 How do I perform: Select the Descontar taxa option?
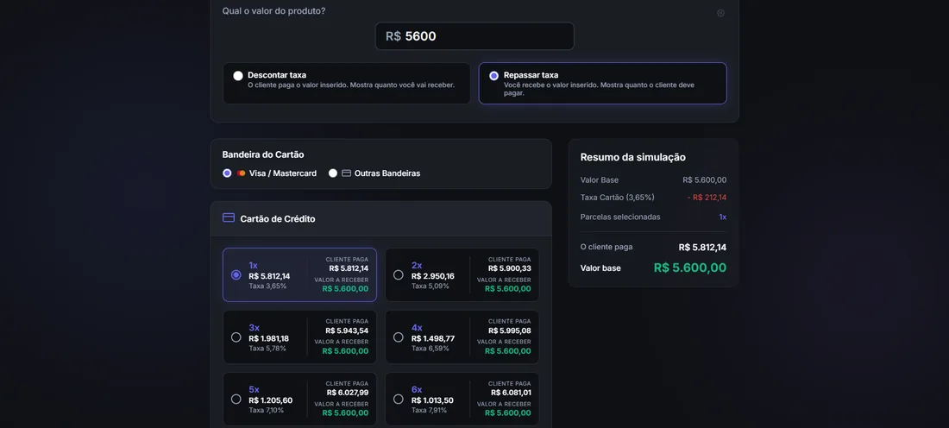347,83
